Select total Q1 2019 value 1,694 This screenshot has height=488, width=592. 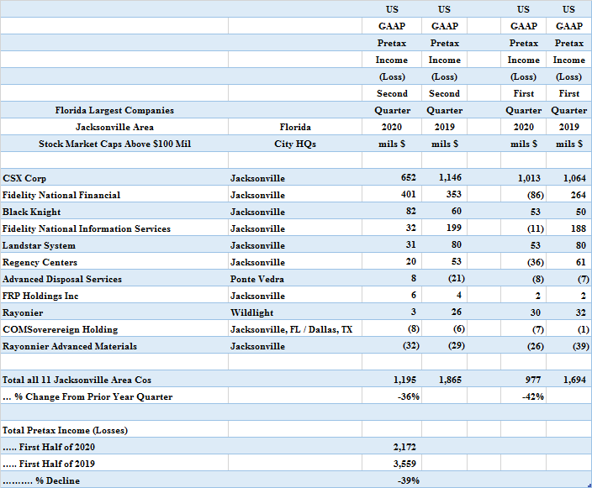[574, 380]
